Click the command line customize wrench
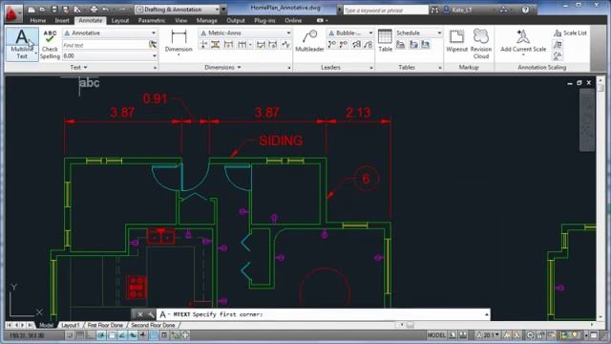This screenshot has height=344, width=611. (151, 314)
